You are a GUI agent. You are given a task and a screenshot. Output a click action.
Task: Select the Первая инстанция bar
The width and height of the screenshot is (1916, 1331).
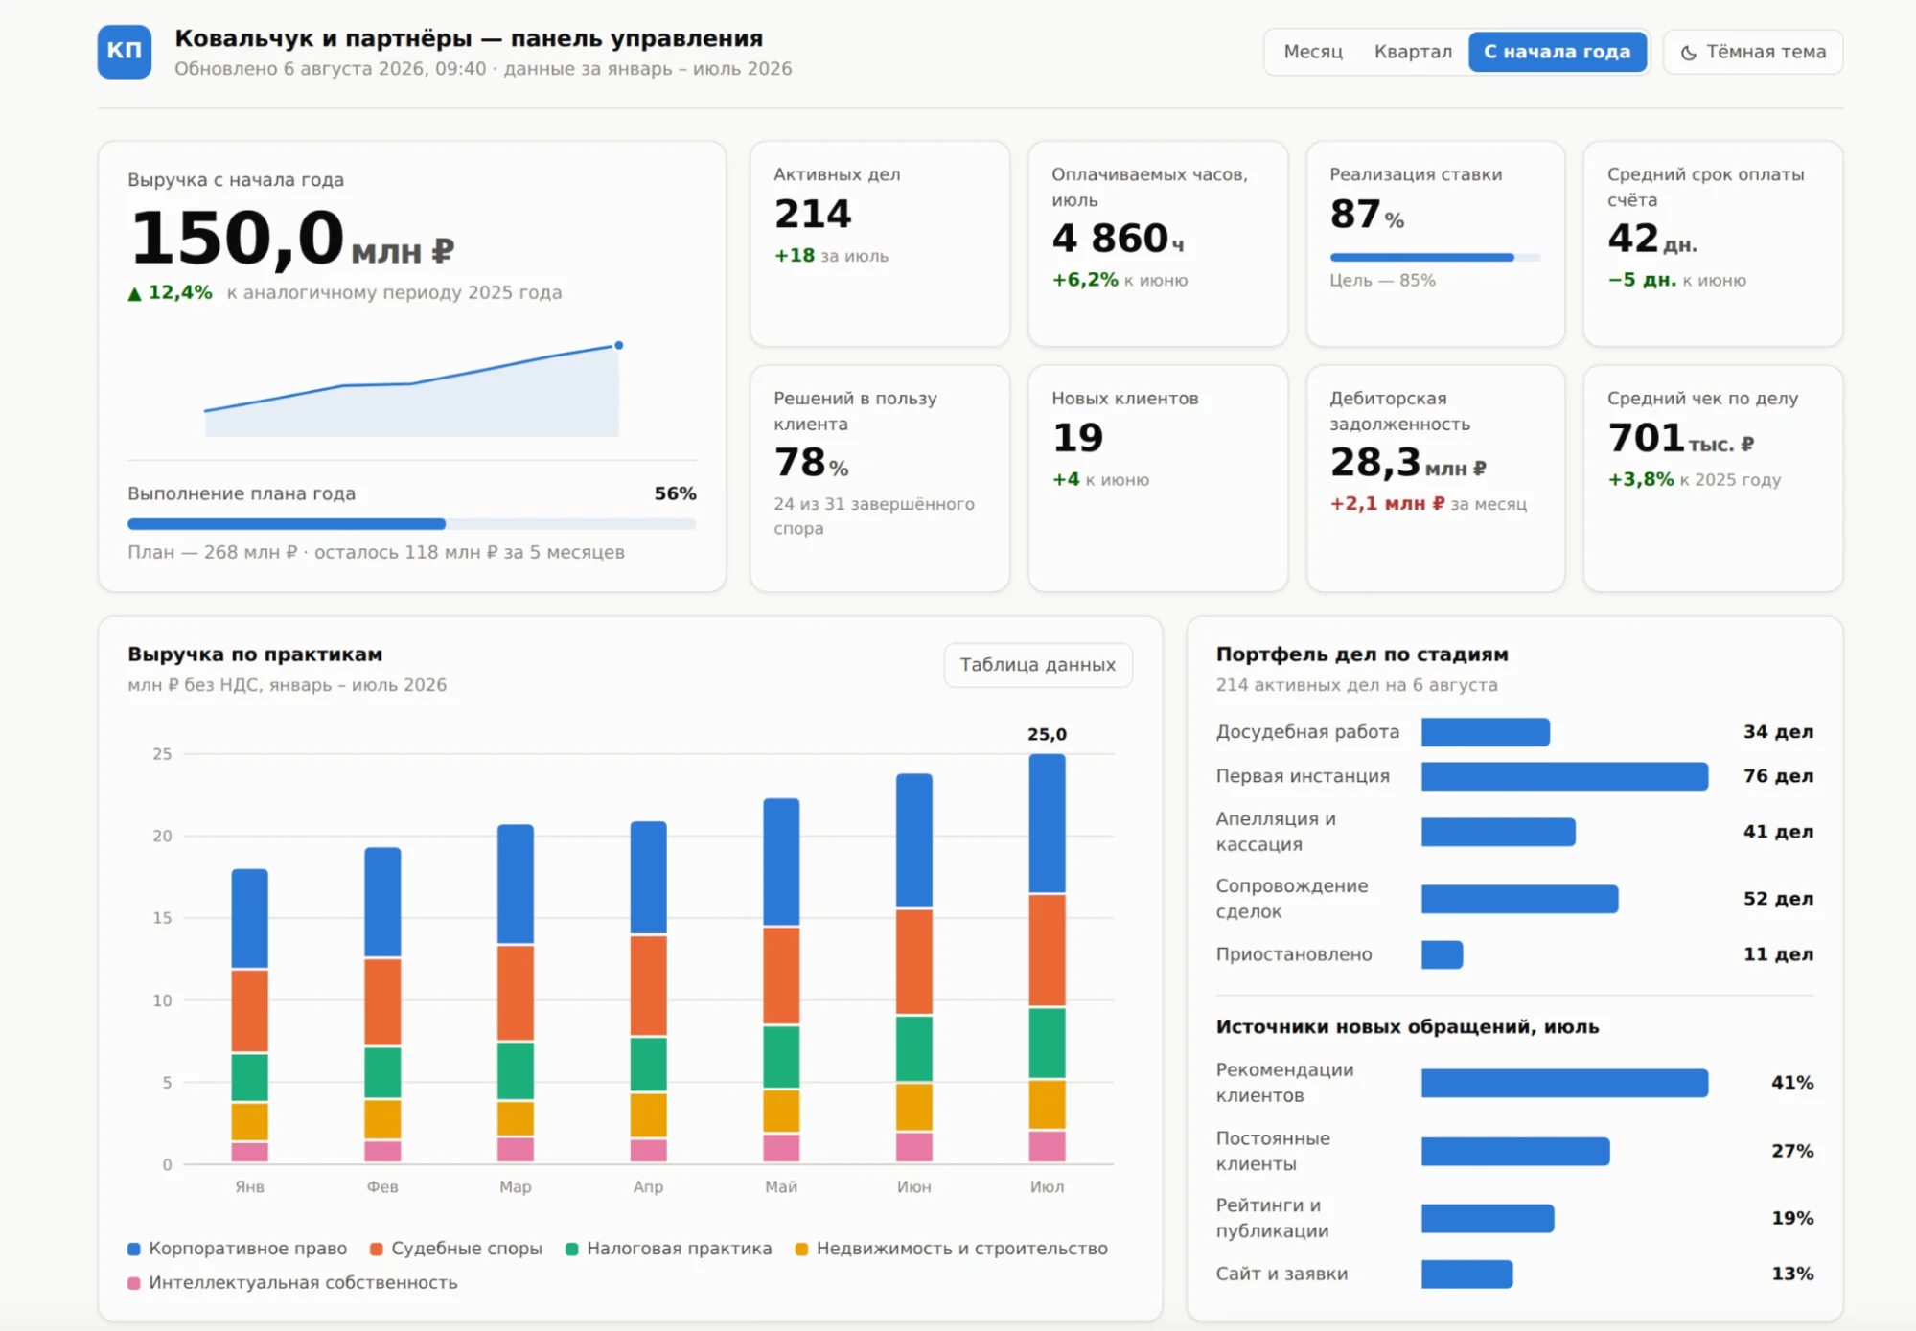coord(1564,776)
